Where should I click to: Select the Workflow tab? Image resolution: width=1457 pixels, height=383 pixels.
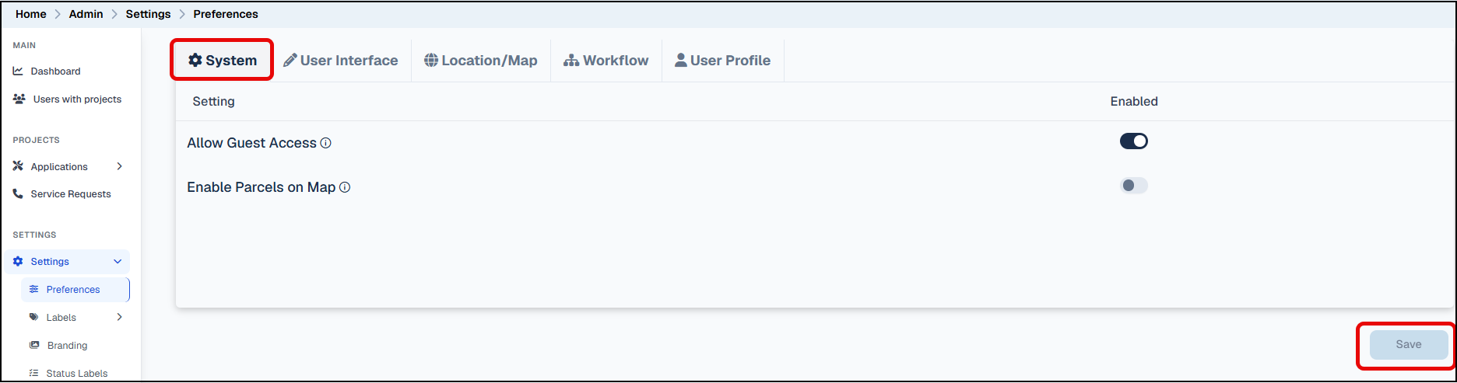point(606,61)
